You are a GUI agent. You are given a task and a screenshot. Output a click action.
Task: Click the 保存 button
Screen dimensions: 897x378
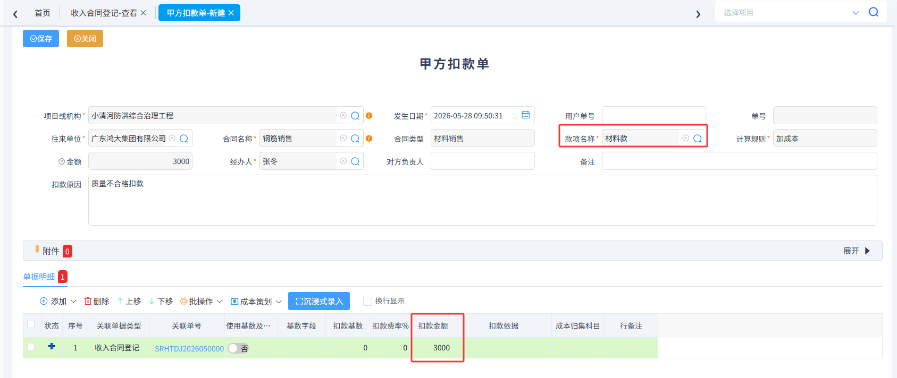[41, 39]
